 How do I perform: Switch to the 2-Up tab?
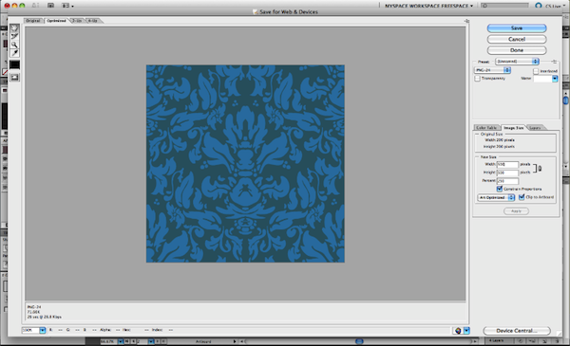point(77,21)
